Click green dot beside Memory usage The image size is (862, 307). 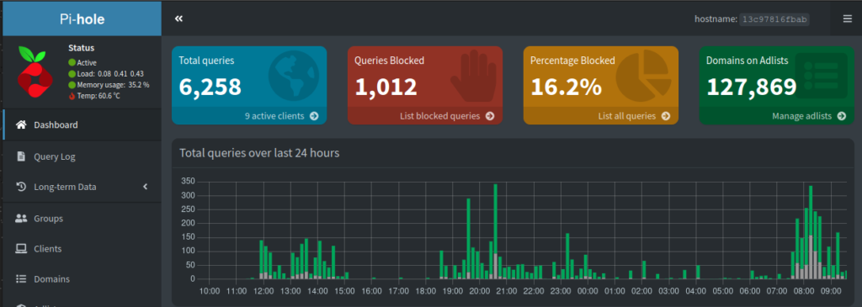click(72, 85)
